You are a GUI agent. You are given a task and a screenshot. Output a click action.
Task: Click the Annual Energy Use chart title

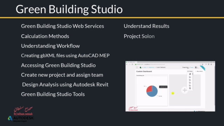140,76
